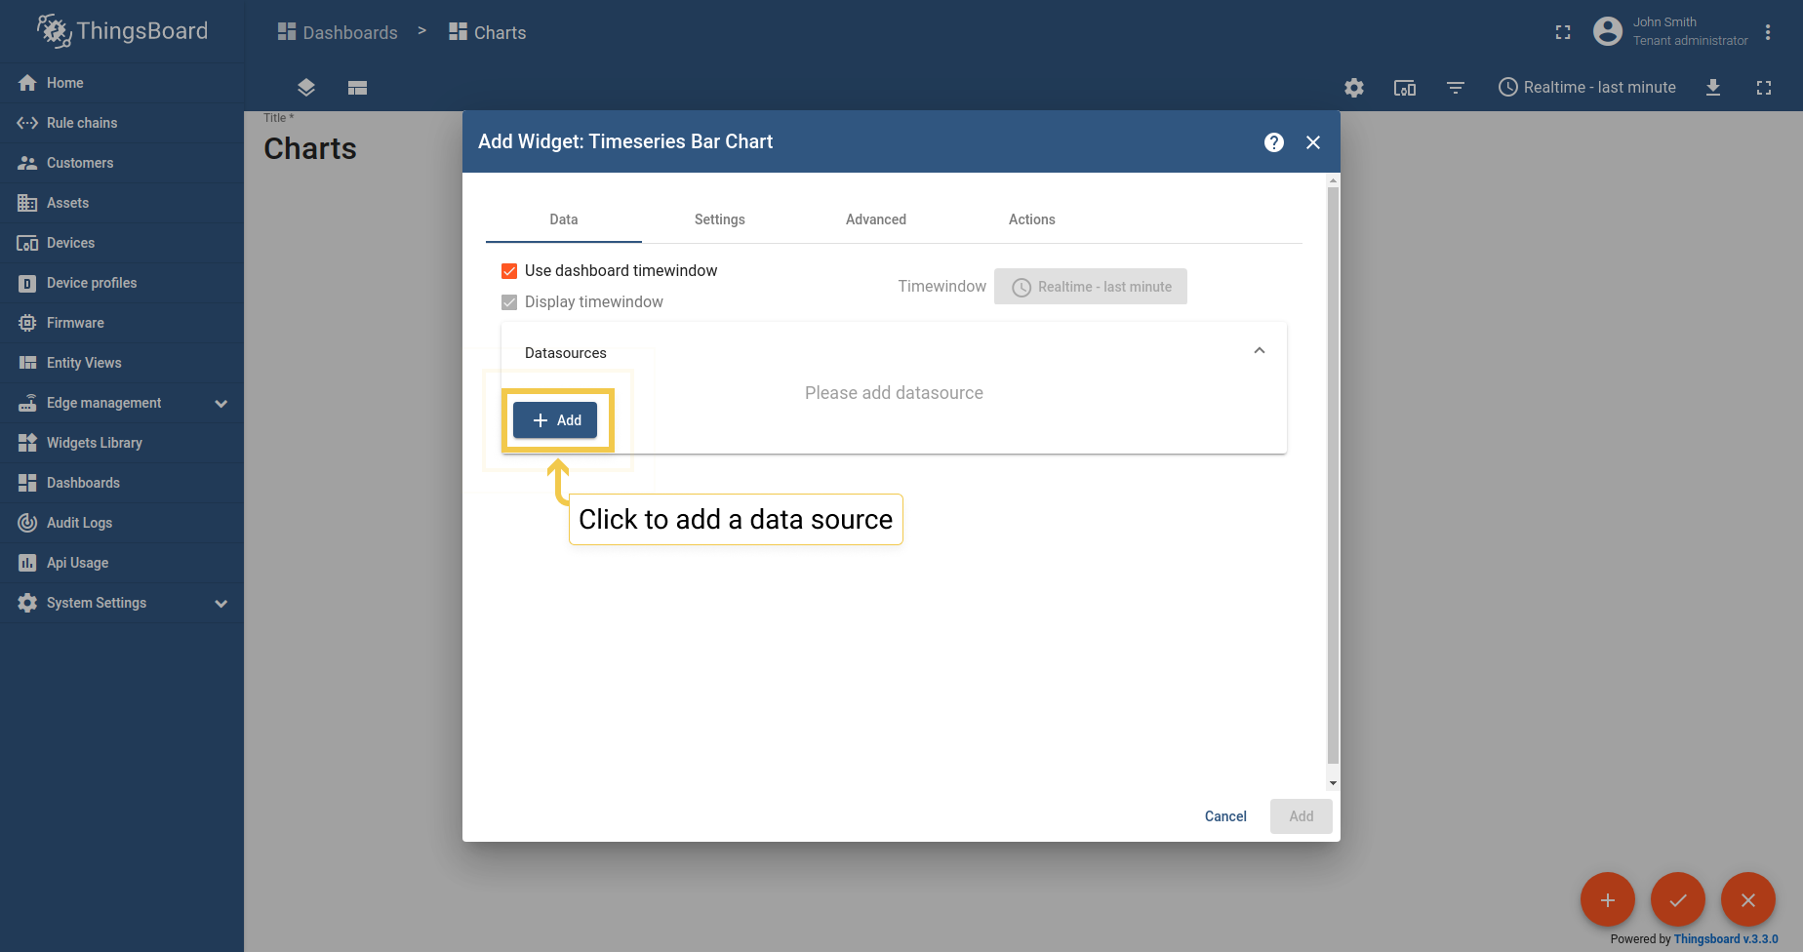View Api Usage statistics
The height and width of the screenshot is (952, 1803).
coord(77,562)
